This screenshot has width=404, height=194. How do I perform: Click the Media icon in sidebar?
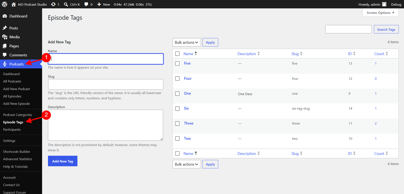5,37
